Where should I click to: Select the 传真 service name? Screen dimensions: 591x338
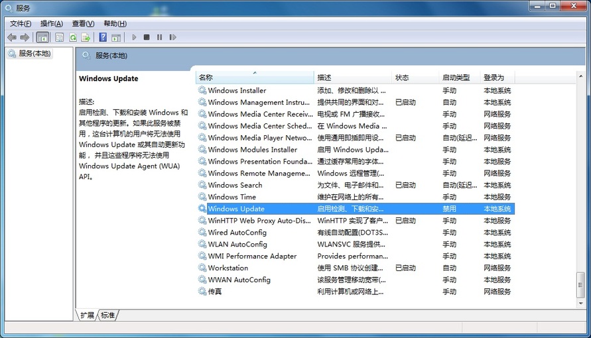click(x=215, y=292)
